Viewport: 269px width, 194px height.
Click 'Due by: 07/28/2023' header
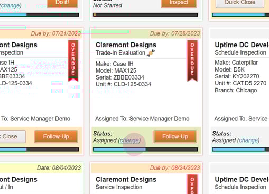coord(175,33)
